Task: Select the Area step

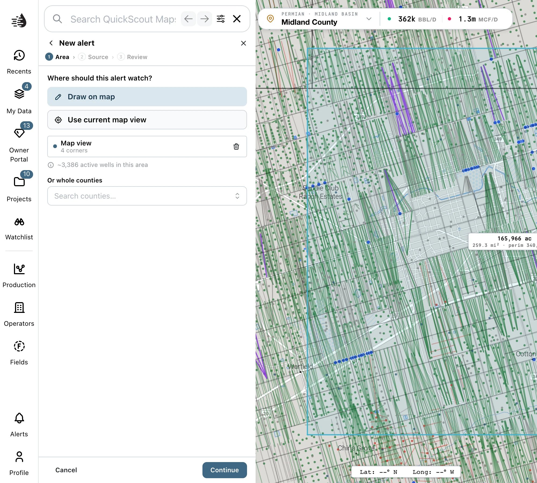Action: pos(57,57)
